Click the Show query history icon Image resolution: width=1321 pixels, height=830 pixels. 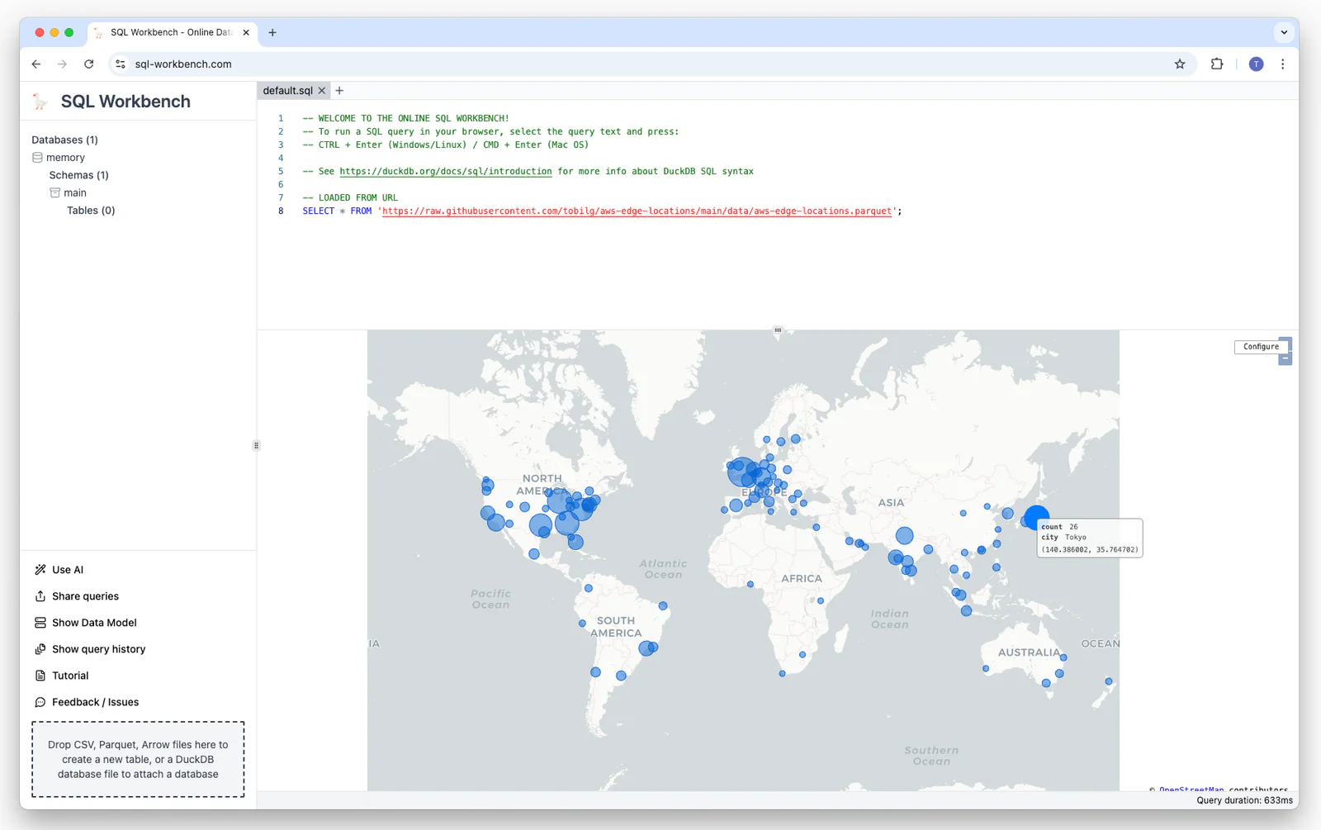click(x=40, y=649)
